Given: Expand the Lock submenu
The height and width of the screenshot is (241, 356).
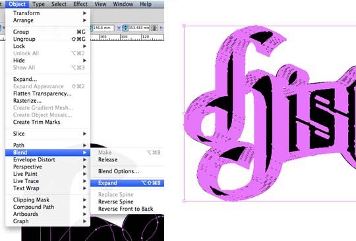Looking at the screenshot, I should (47, 46).
